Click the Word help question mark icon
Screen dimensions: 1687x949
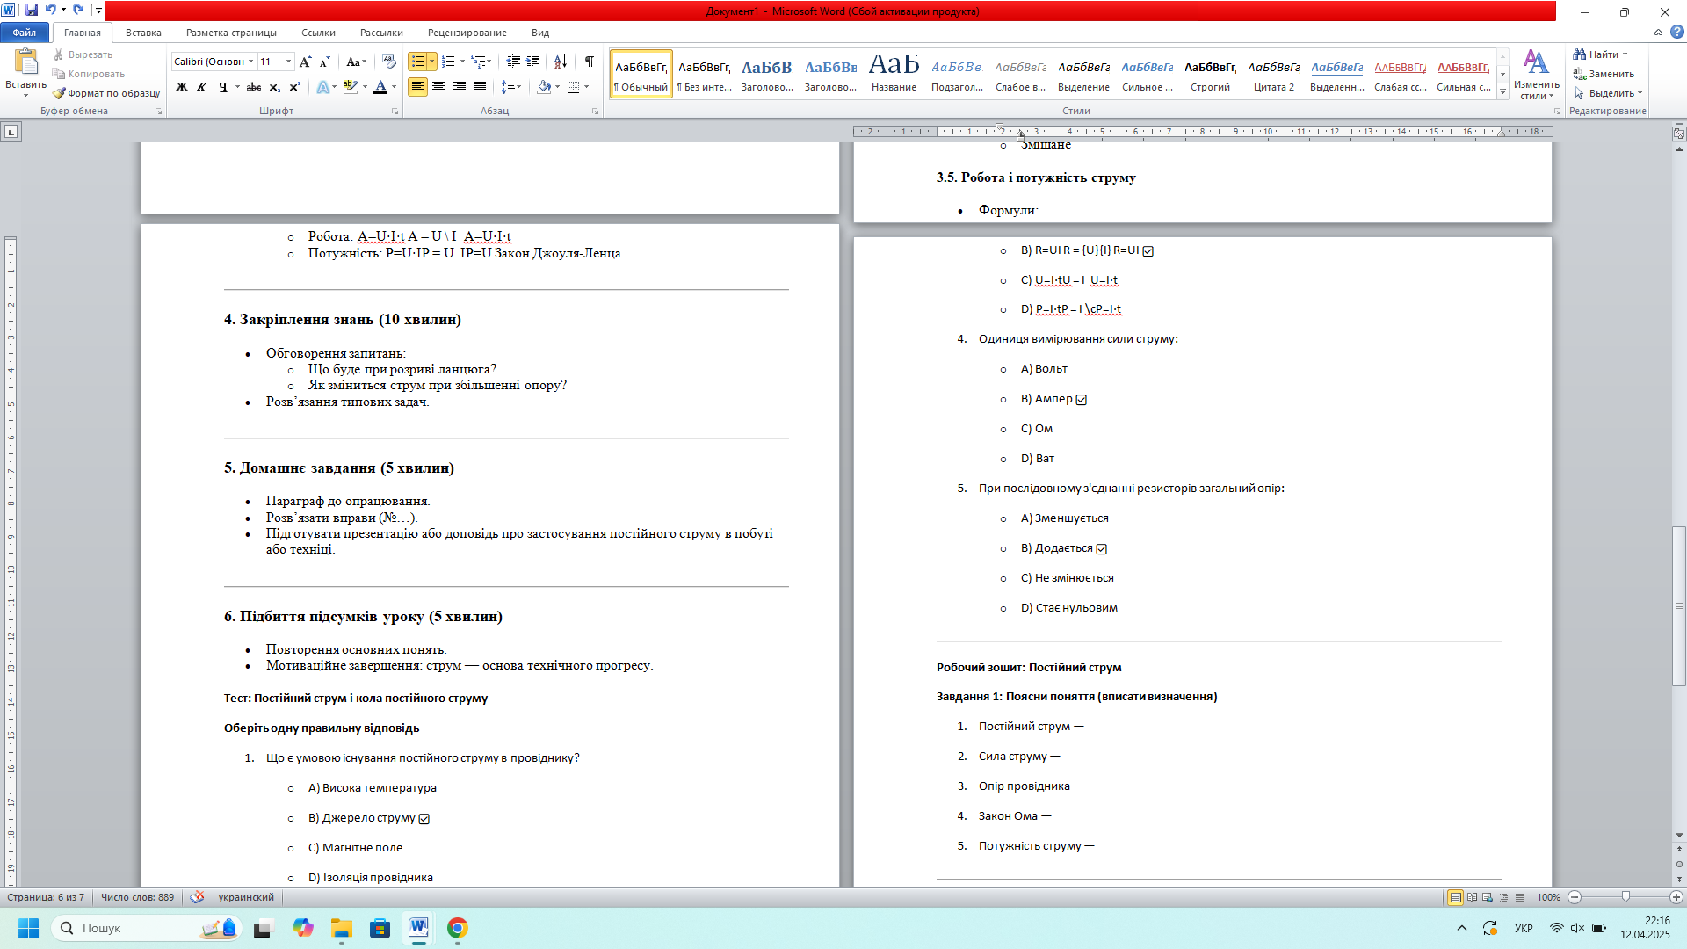(1676, 33)
